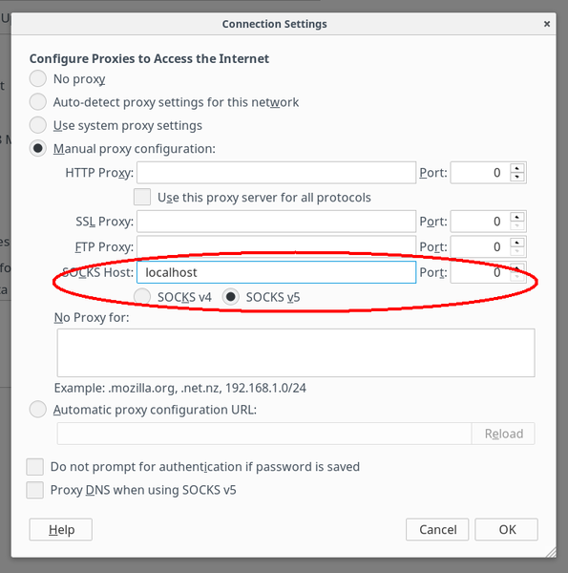This screenshot has height=573, width=568.
Task: Select the SOCKS v5 radio button
Action: click(x=230, y=297)
